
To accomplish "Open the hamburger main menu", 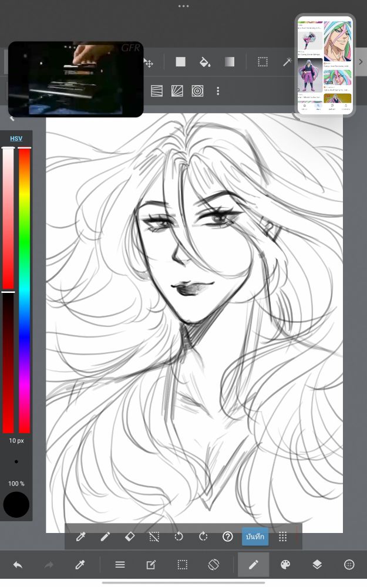I will click(x=120, y=565).
